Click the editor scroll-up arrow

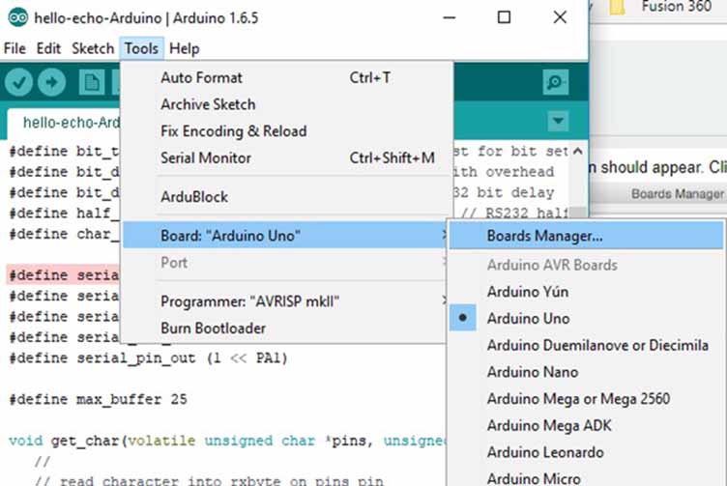(578, 151)
